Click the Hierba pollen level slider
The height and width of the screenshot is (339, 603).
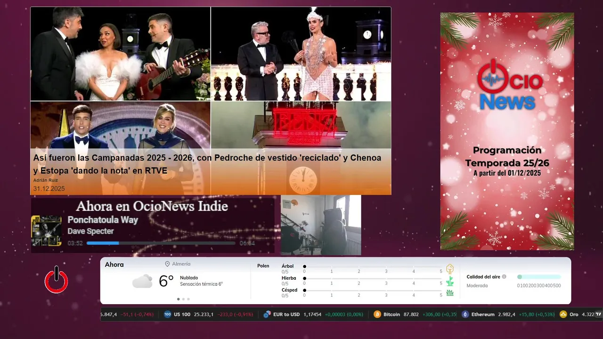click(x=373, y=278)
